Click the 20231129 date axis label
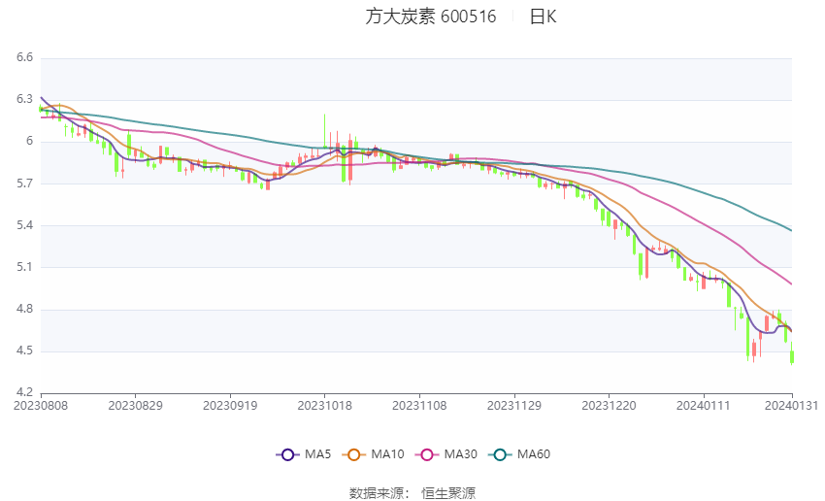This screenshot has height=501, width=825. (514, 406)
